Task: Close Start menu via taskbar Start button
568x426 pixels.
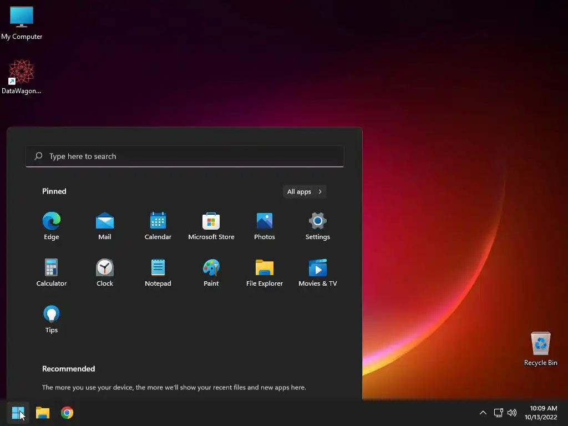Action: [18, 413]
